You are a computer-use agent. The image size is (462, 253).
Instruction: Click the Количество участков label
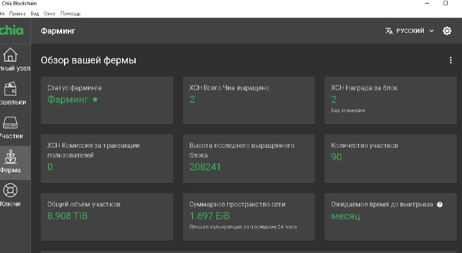coord(365,145)
